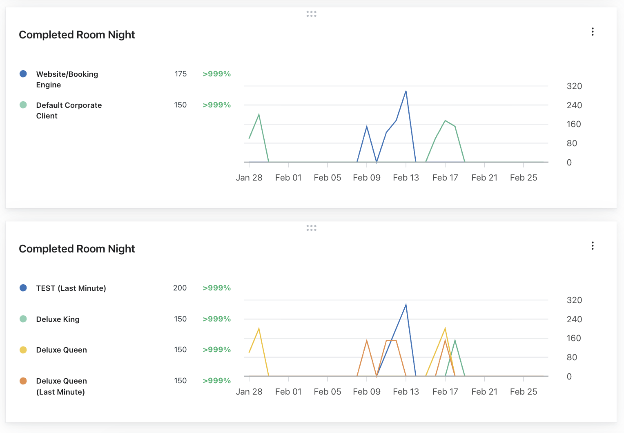Screen dimensions: 624x433
Task: Grab drag handle of Website/Booking Engine card
Action: tap(311, 14)
